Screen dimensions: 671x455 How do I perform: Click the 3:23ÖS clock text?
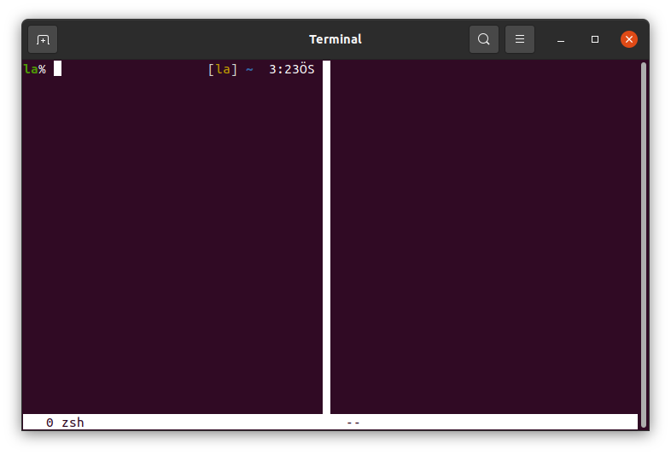pos(291,69)
